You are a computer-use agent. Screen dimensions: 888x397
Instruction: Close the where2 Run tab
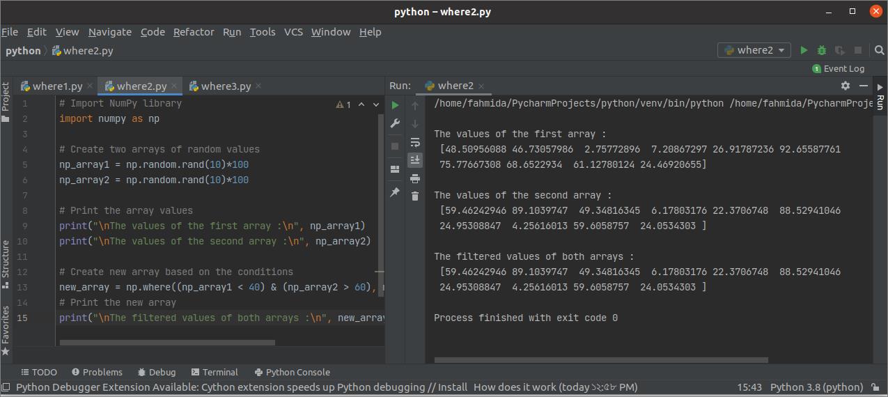pos(481,86)
